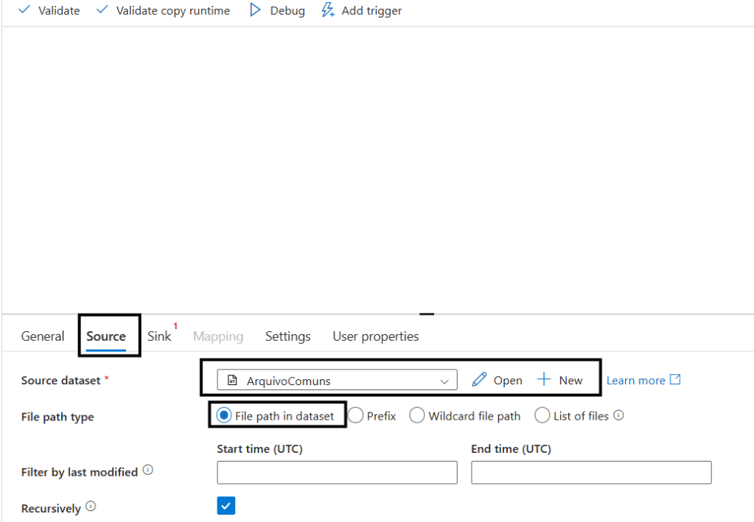Choose Wildcard file path option
Viewport: 754px width, 522px height.
417,416
